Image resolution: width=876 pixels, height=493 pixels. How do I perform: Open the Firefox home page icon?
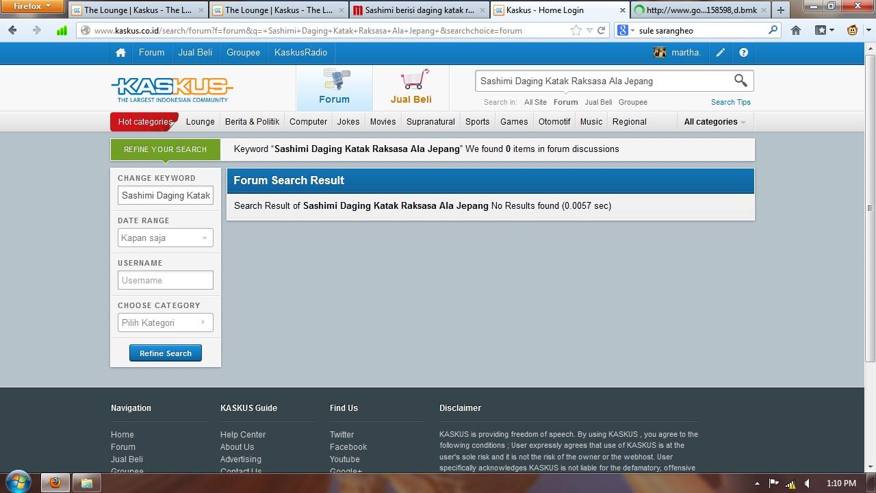[796, 30]
